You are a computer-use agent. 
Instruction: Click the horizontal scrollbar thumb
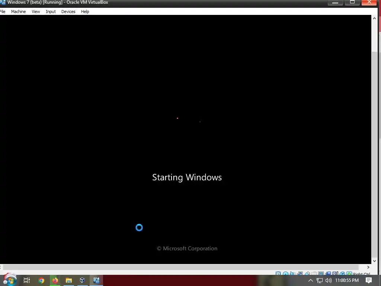click(x=180, y=267)
